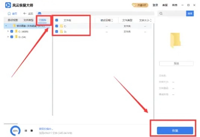This screenshot has height=137, width=200.
Task: Click the blue 恢复 button
Action: [x=175, y=130]
